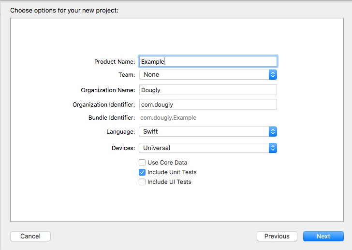Open the Language dropdown showing Swift
This screenshot has height=250, width=352.
(x=208, y=131)
